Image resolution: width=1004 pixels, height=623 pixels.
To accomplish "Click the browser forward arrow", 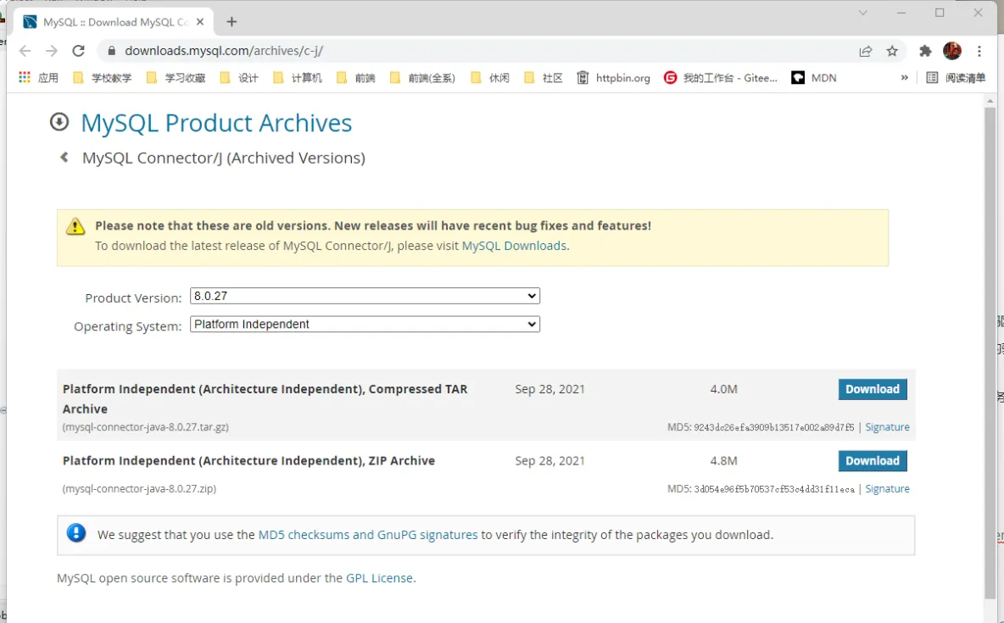I will (52, 51).
